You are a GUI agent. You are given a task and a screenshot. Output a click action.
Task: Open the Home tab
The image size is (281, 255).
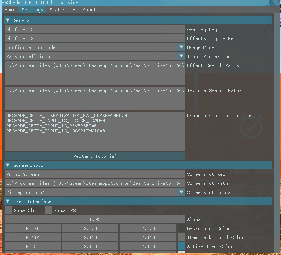coord(10,10)
